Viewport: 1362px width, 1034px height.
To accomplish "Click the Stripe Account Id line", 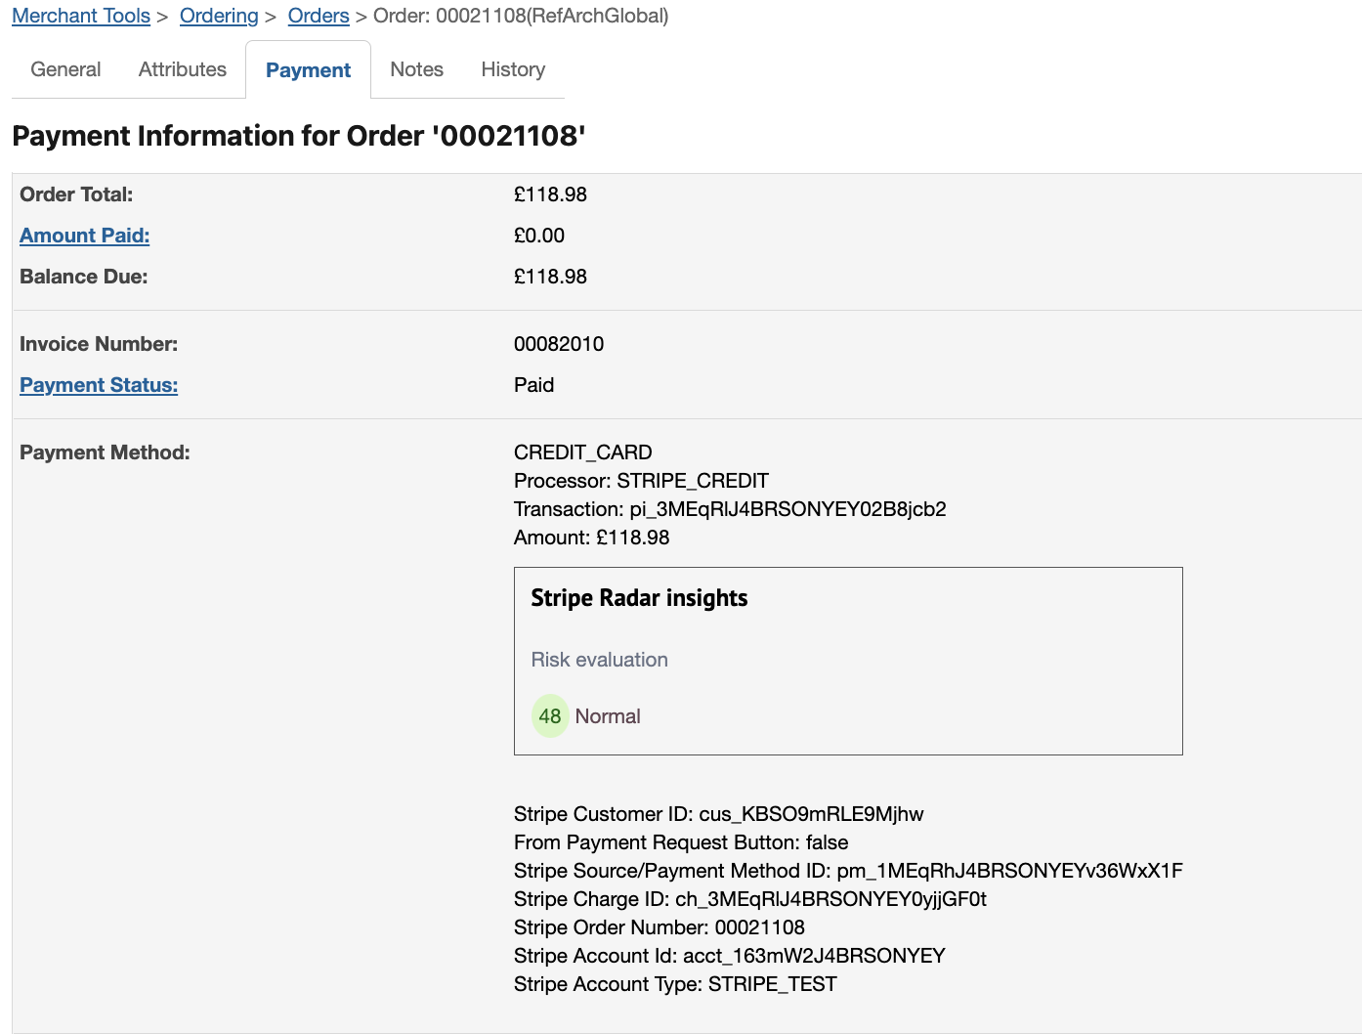I will coord(729,956).
